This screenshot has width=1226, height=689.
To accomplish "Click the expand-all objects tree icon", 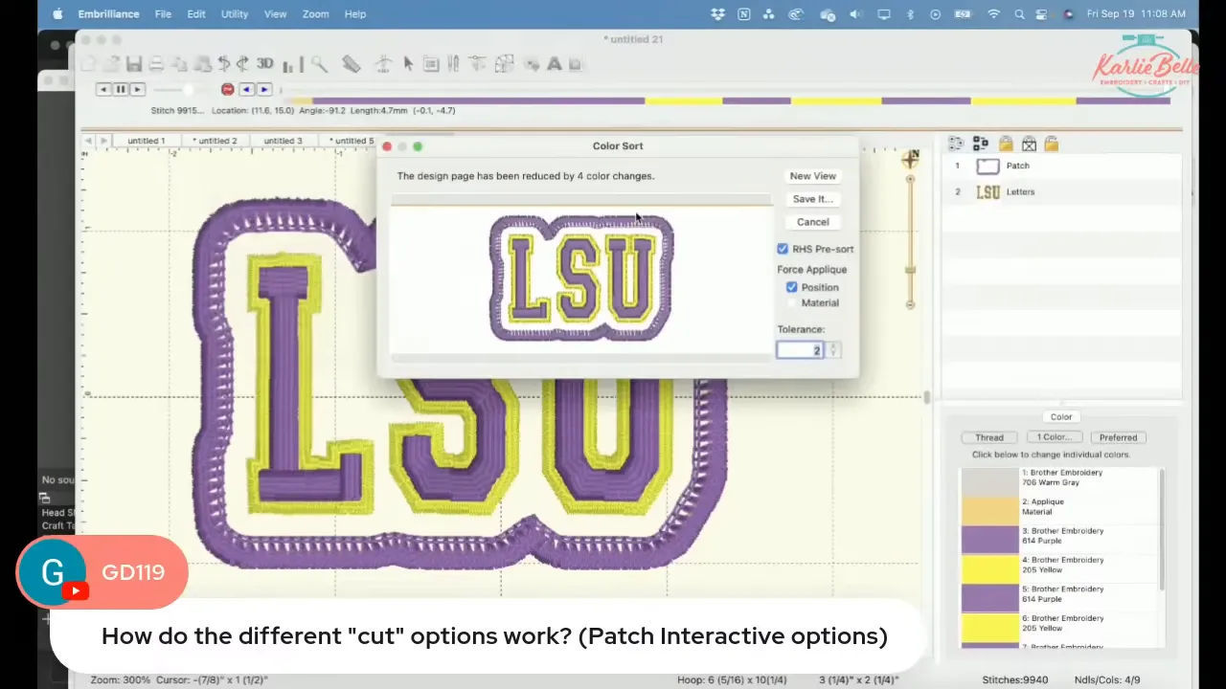I will 956,144.
